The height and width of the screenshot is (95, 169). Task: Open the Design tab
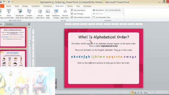click(25, 6)
